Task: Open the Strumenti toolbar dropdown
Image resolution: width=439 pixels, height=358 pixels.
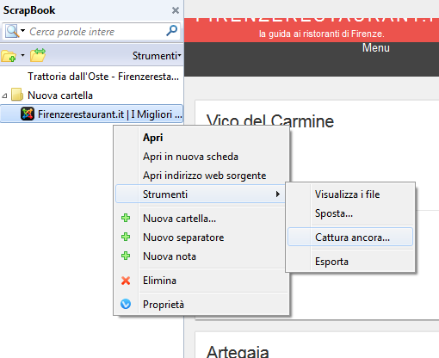Action: (157, 56)
